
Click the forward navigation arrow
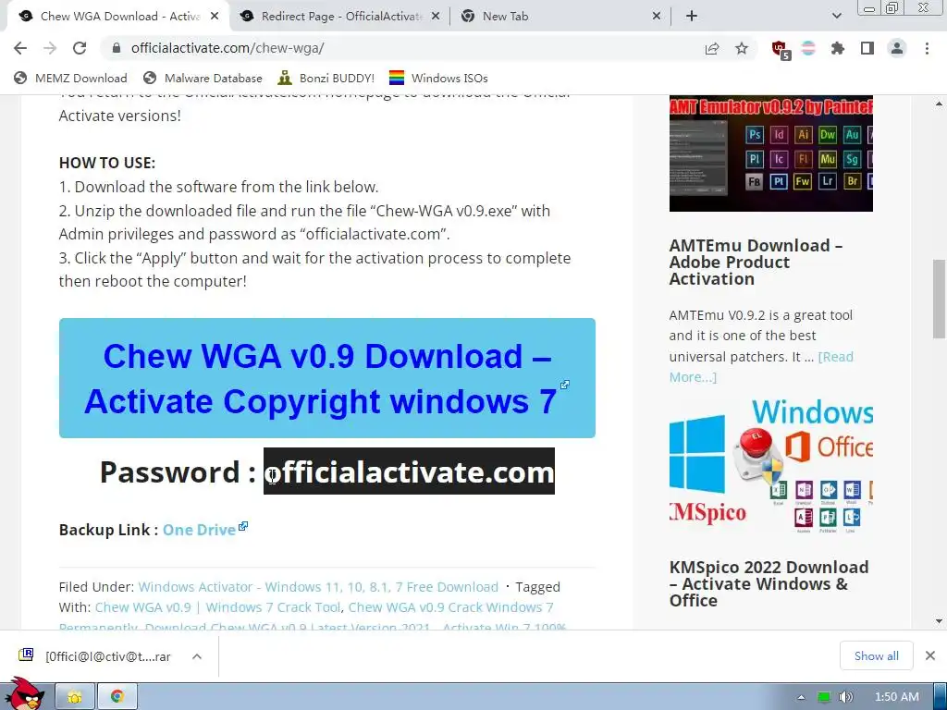50,48
